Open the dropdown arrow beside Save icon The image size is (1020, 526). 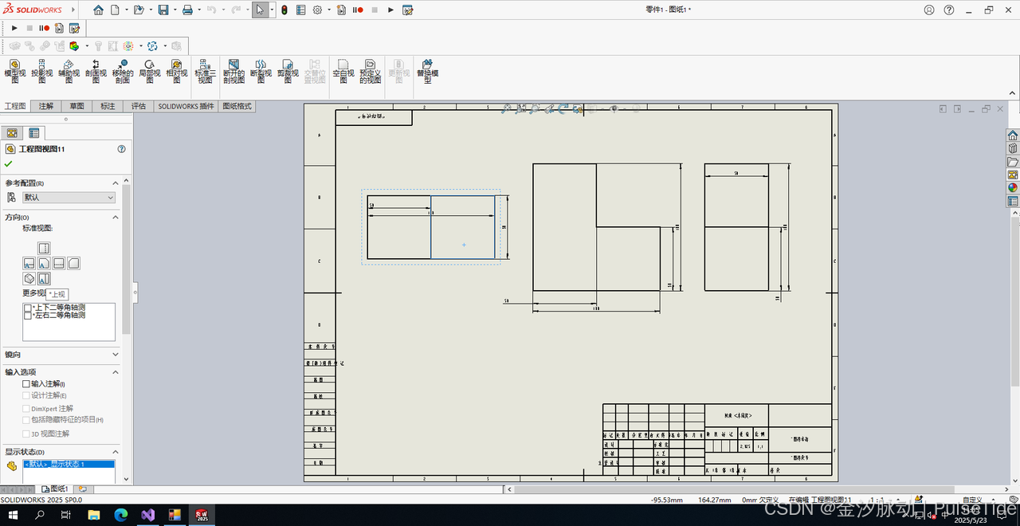tap(174, 10)
